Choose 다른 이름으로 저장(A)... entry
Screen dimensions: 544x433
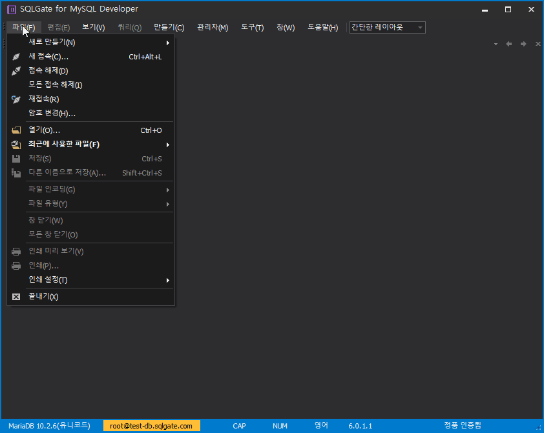pyautogui.click(x=90, y=173)
